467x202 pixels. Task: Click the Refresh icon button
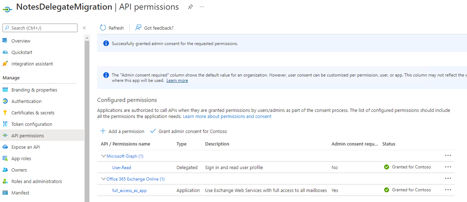[x=103, y=28]
